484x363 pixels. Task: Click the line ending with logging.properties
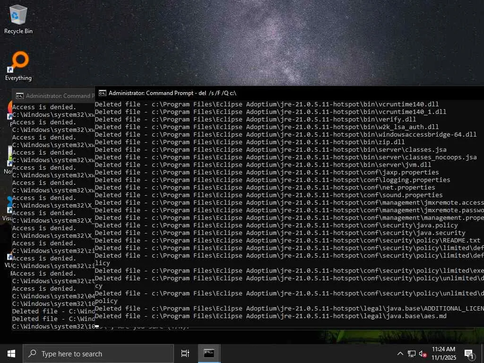273,180
